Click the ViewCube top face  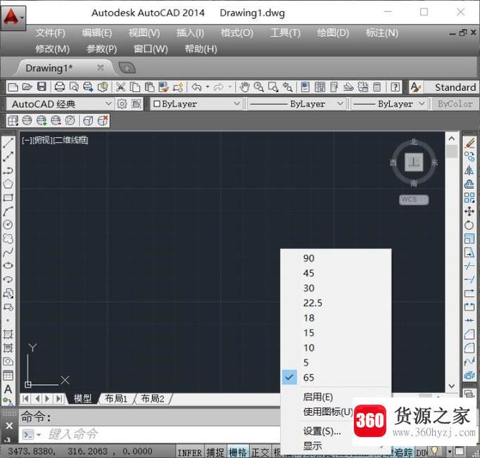tap(414, 162)
